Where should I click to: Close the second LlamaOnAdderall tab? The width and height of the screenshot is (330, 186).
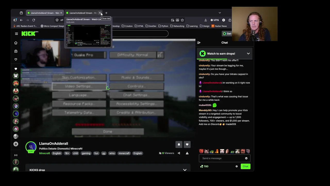(x=100, y=13)
